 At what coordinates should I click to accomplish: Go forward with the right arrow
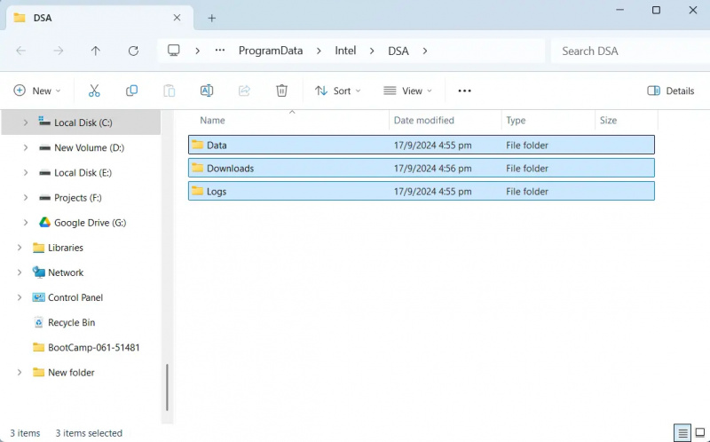click(x=59, y=51)
